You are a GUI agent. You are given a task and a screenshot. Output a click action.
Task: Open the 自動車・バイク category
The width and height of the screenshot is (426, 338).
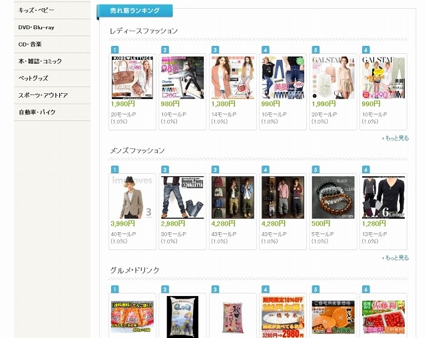(x=52, y=112)
